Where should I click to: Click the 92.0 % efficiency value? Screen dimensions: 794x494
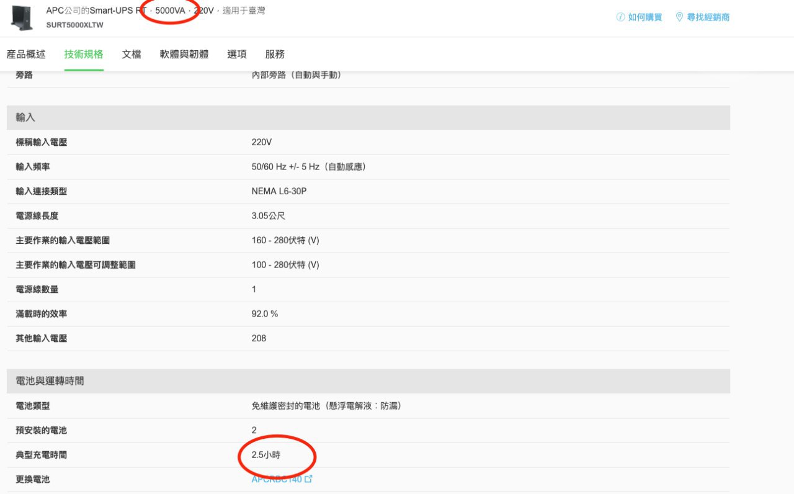point(265,314)
